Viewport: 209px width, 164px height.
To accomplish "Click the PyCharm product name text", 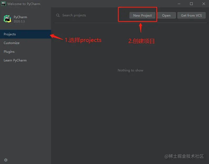I will (x=20, y=17).
